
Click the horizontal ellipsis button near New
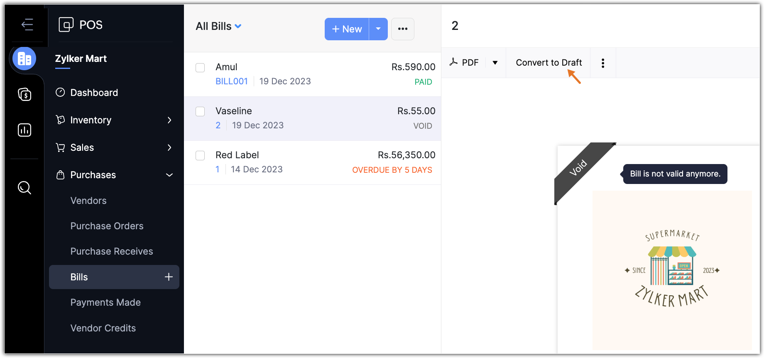pyautogui.click(x=403, y=29)
